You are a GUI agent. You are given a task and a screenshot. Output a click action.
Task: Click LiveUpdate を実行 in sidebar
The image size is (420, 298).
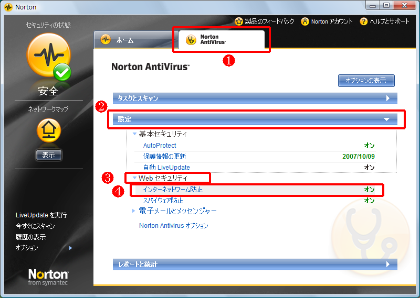[41, 215]
